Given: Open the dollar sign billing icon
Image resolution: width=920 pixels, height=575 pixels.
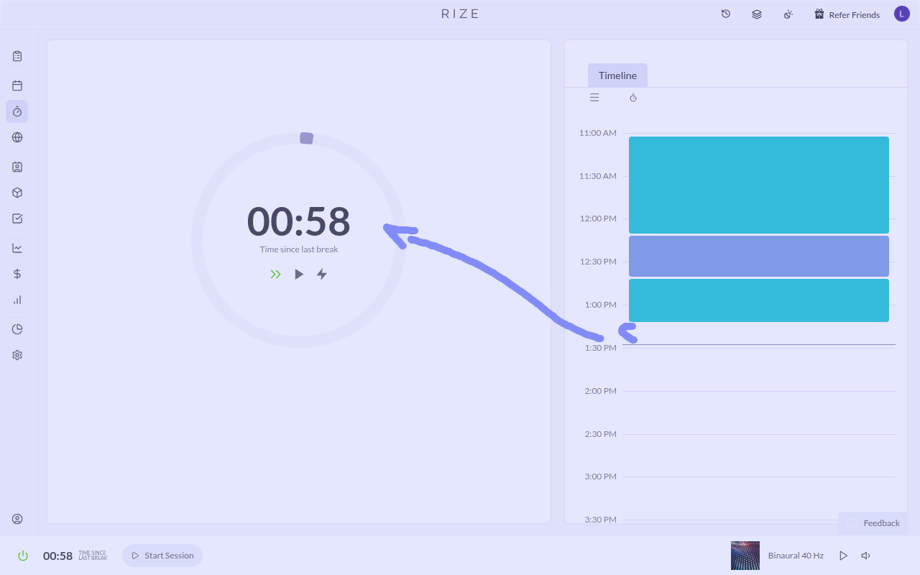Looking at the screenshot, I should click(17, 274).
